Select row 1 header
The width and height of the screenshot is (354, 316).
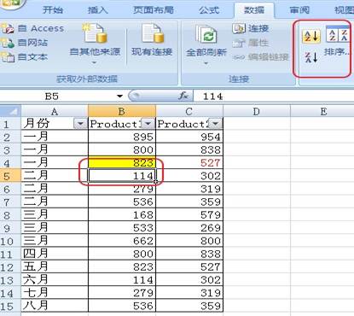10,124
